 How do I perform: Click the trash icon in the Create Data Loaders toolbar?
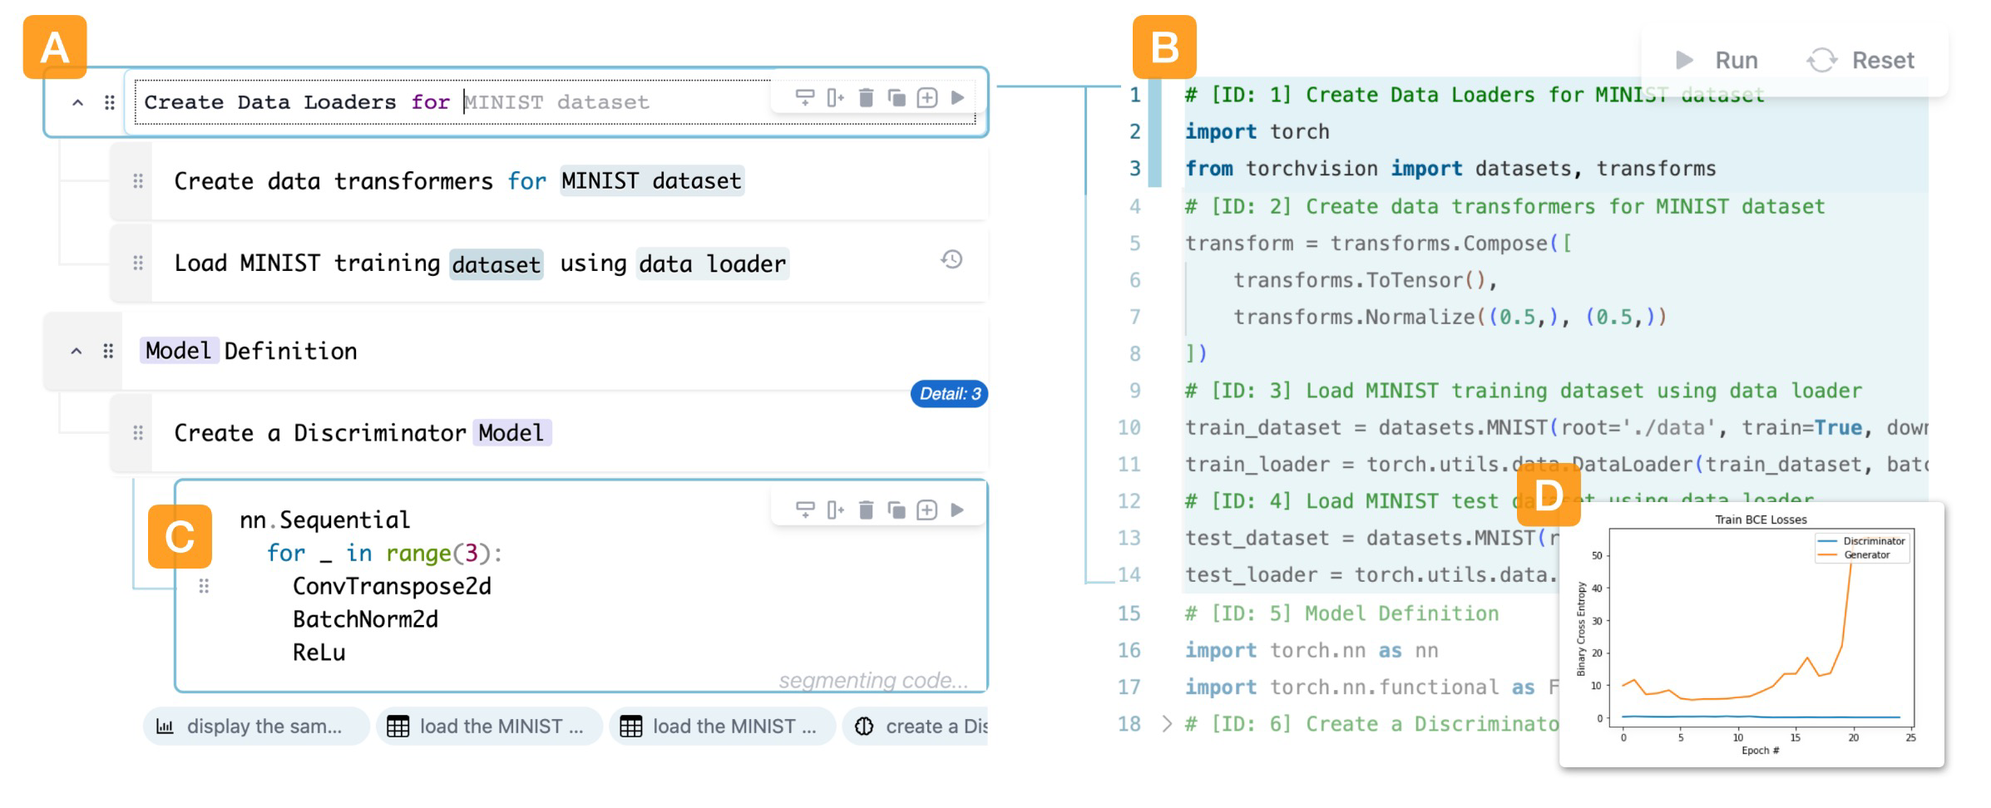[866, 98]
